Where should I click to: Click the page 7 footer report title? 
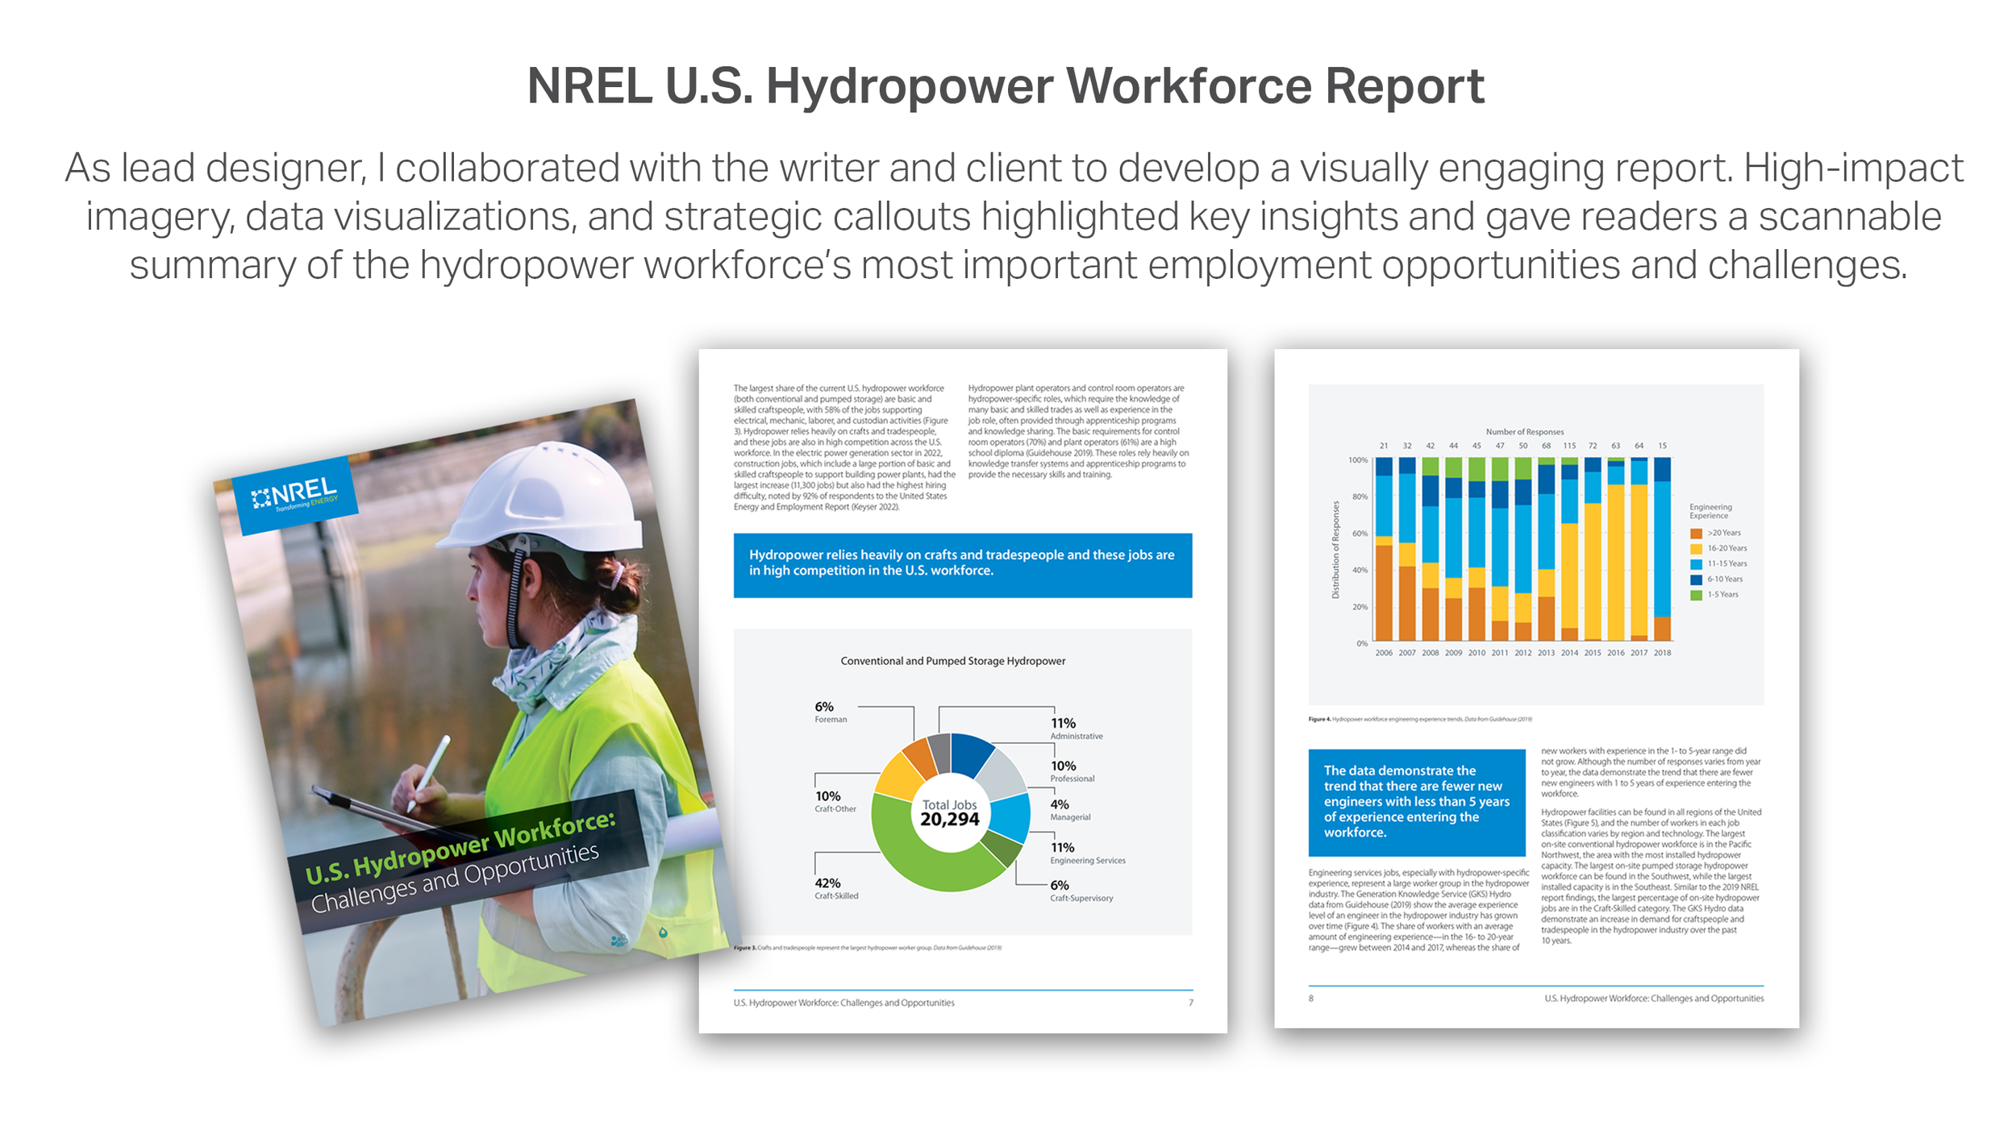[843, 1003]
